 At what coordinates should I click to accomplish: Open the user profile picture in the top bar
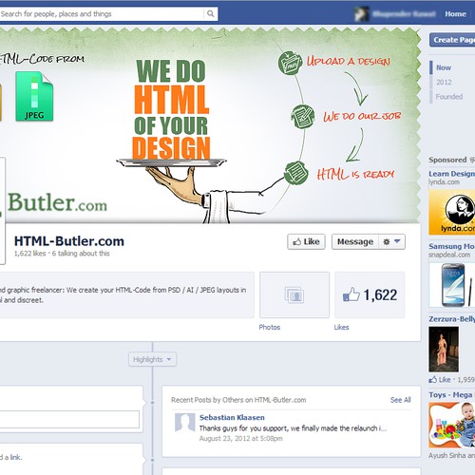[361, 14]
